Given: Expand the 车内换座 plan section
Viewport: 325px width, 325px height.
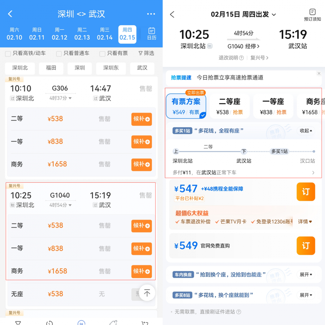Looking at the screenshot, I should (305, 275).
